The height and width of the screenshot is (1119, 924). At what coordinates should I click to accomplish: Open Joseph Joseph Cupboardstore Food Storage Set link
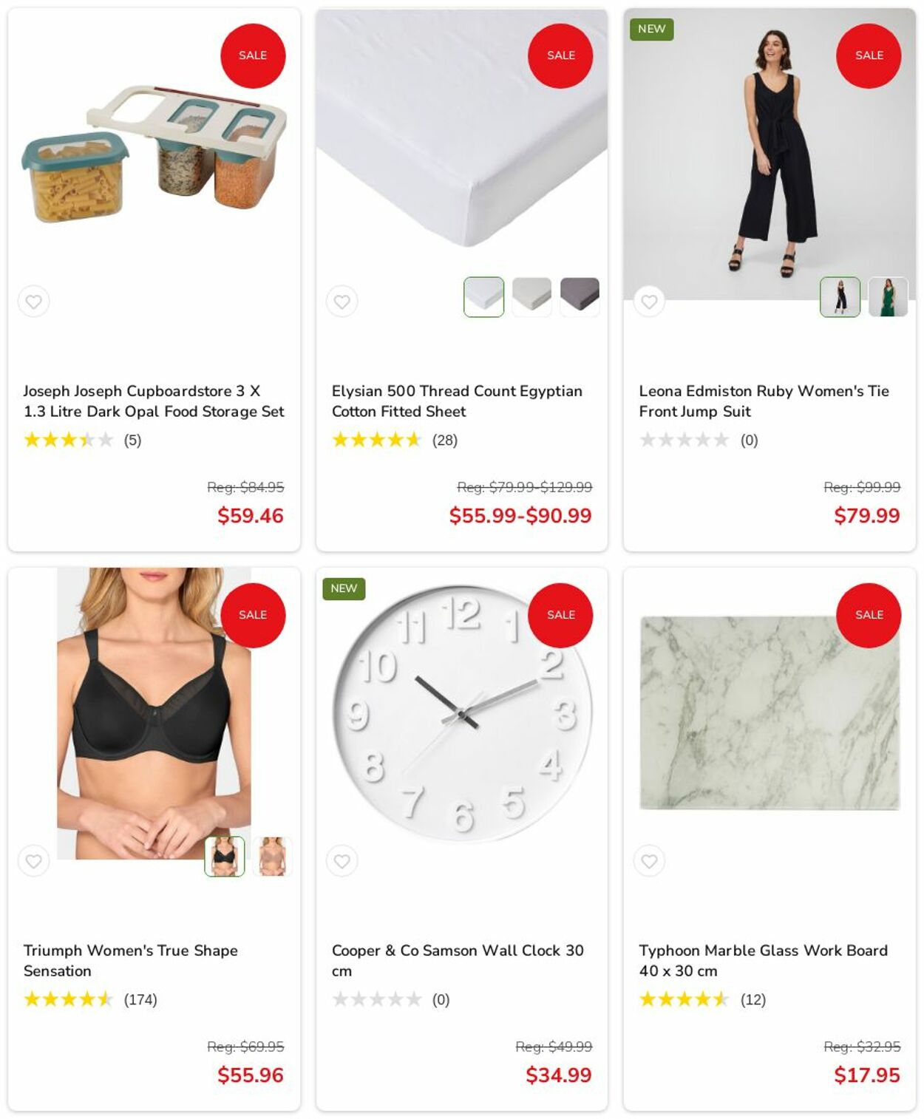154,401
